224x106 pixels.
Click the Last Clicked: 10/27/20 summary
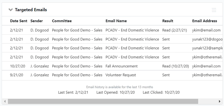pos(161,92)
